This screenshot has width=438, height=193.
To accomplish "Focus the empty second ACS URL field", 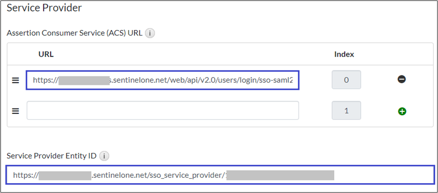I will (163, 111).
